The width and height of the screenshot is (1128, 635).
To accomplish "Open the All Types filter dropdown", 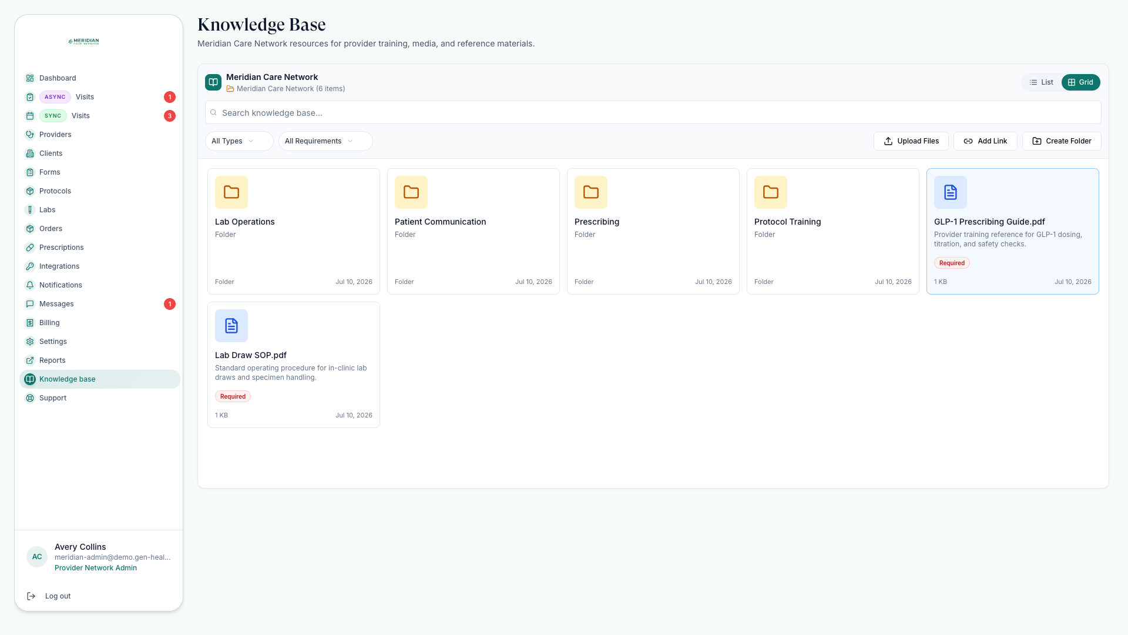I will [239, 141].
